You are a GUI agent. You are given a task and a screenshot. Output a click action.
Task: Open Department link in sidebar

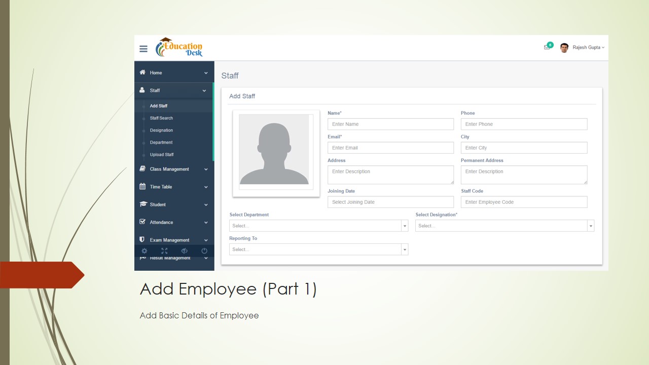161,142
